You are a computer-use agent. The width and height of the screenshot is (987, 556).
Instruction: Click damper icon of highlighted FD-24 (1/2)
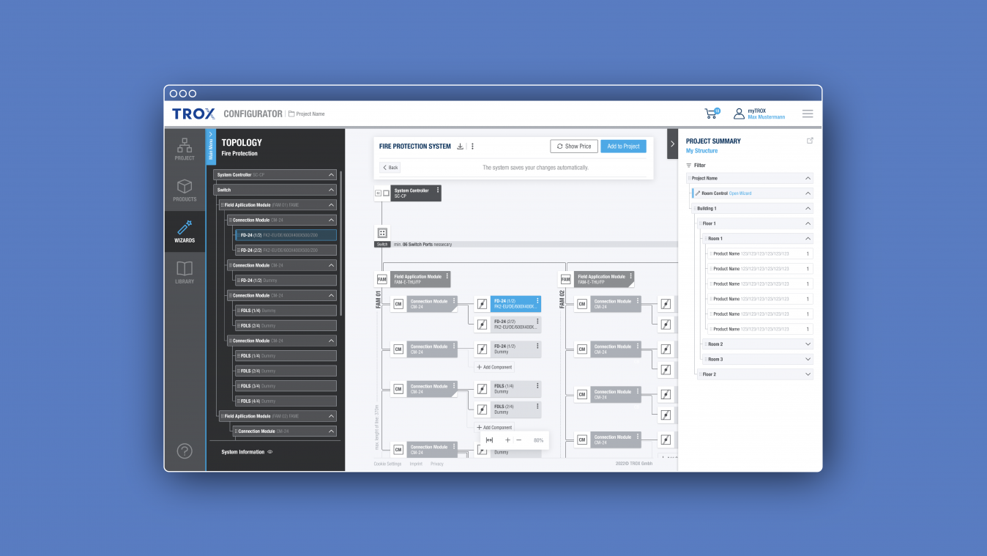pyautogui.click(x=482, y=304)
